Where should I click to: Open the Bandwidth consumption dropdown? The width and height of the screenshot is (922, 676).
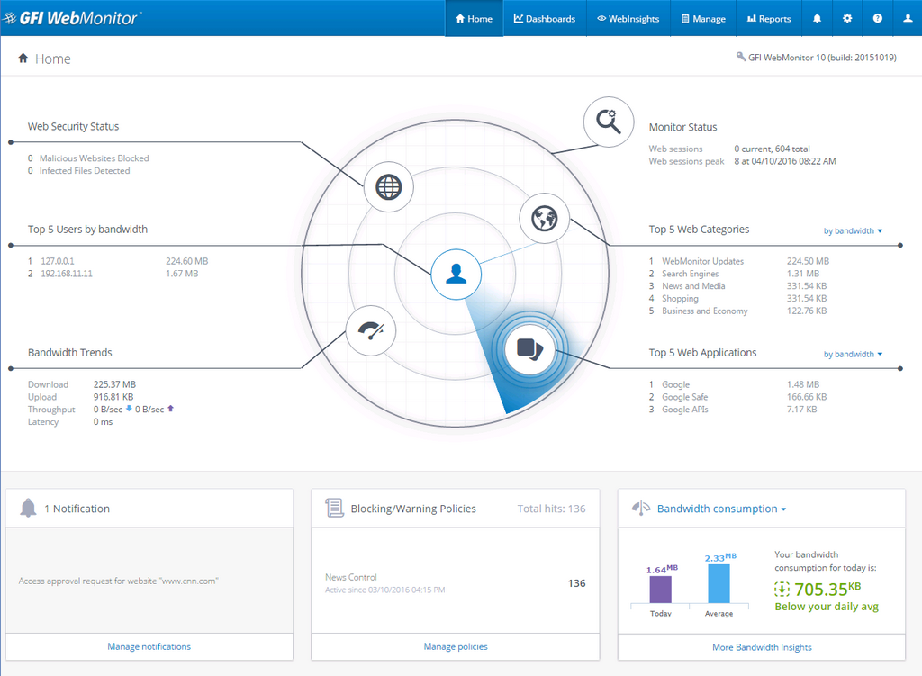[721, 509]
